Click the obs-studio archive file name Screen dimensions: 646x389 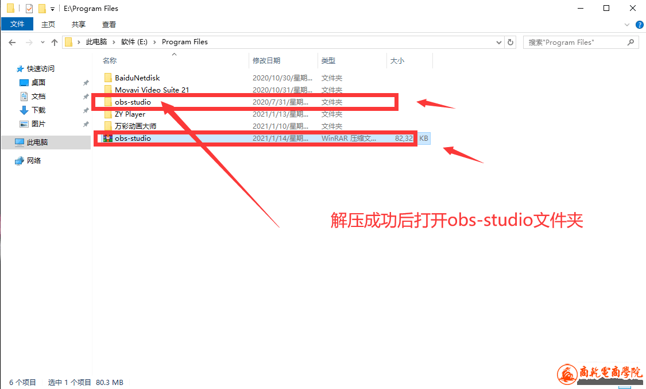coord(133,138)
